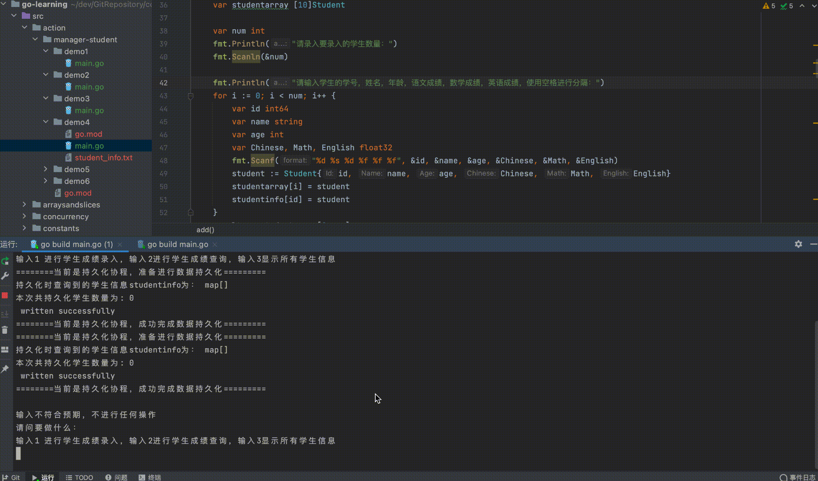Click the '输入不符合预期' console line
The width and height of the screenshot is (818, 481).
click(x=86, y=414)
